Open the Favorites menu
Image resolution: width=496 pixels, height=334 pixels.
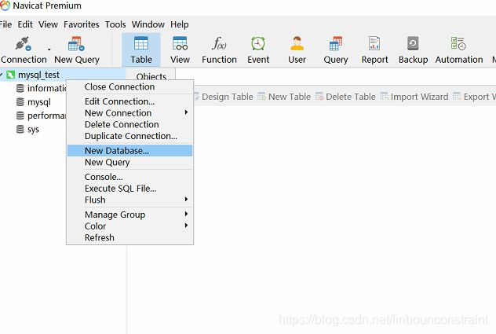(x=82, y=24)
